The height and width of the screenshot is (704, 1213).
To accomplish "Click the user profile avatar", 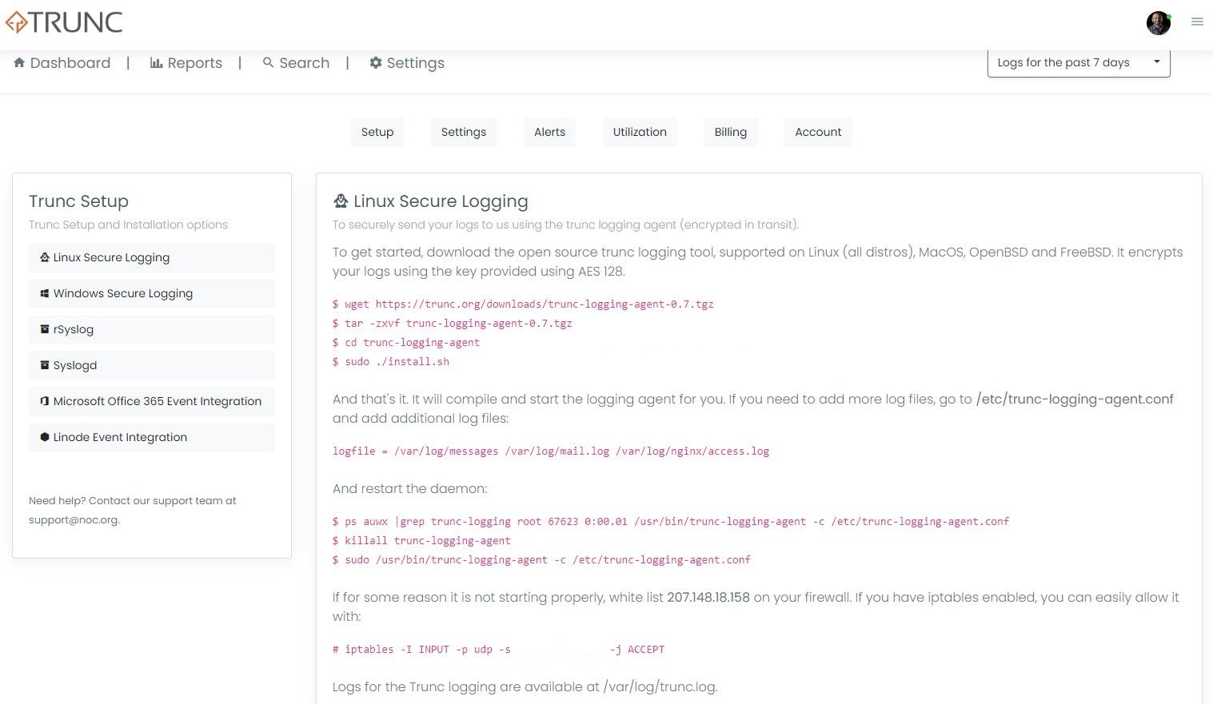I will pyautogui.click(x=1159, y=23).
